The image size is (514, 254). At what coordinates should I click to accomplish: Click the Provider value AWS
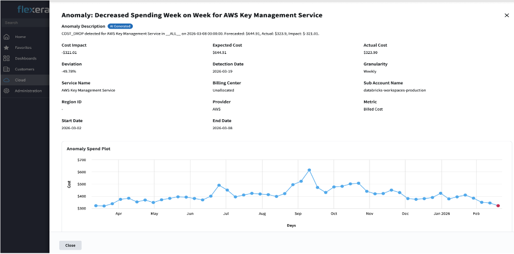pyautogui.click(x=217, y=109)
